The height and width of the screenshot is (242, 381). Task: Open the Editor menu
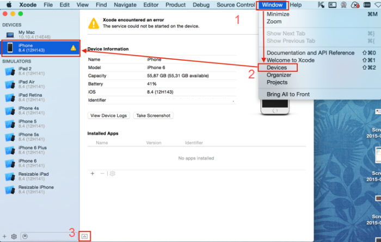[151, 5]
